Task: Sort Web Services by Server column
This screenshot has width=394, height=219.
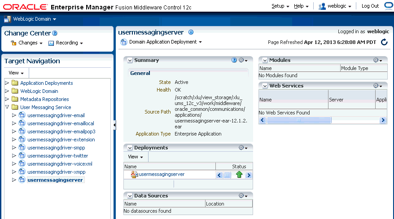Action: pyautogui.click(x=351, y=100)
